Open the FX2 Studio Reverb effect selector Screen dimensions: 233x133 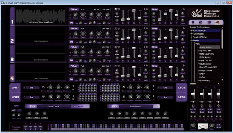(x=136, y=107)
